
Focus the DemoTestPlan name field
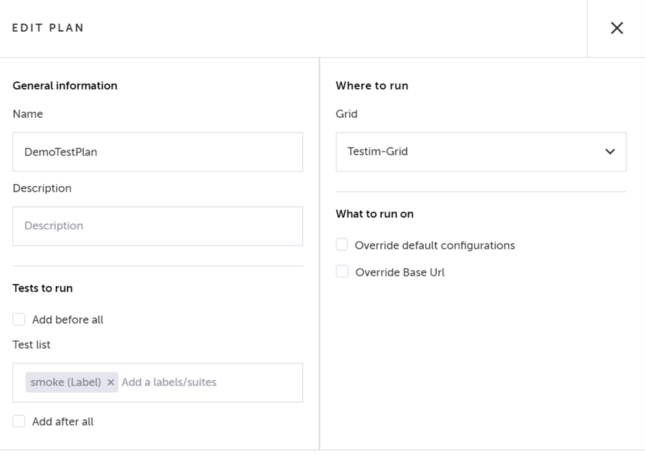click(x=157, y=152)
